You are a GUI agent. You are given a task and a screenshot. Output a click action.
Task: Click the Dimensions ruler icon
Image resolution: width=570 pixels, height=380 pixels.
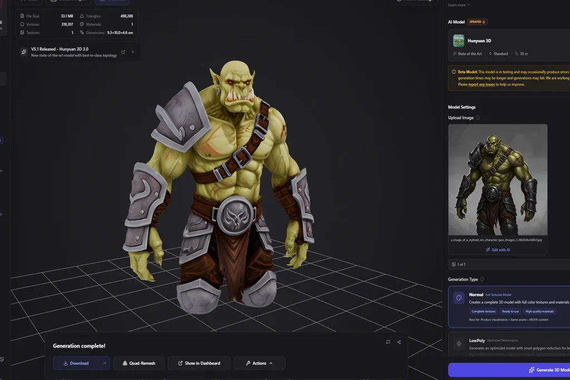pos(82,32)
